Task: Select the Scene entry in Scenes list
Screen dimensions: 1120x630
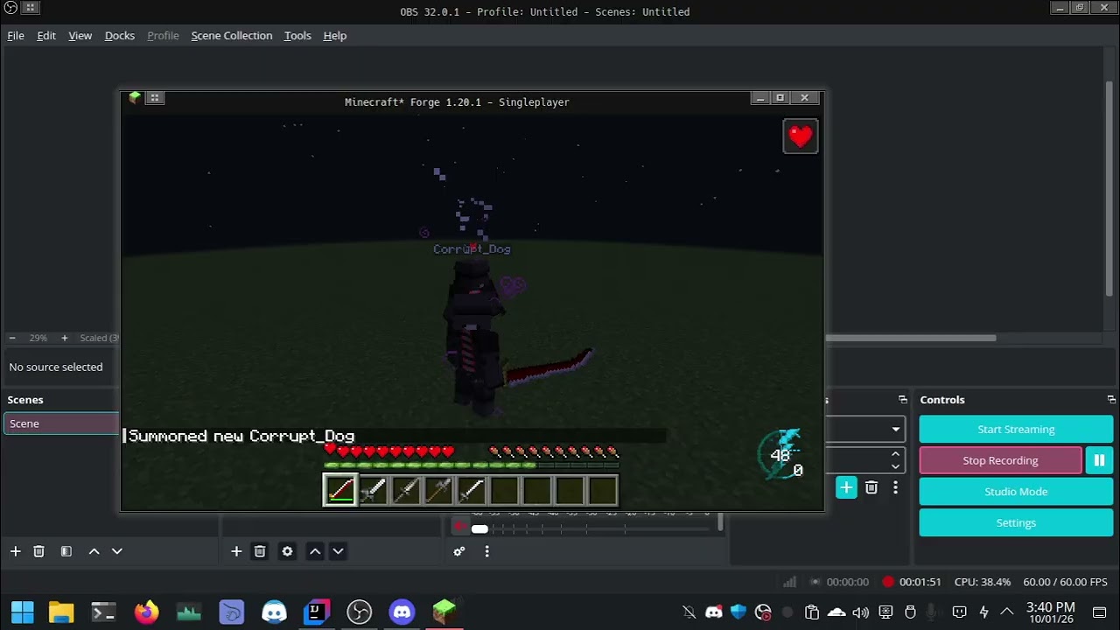Action: (x=60, y=423)
